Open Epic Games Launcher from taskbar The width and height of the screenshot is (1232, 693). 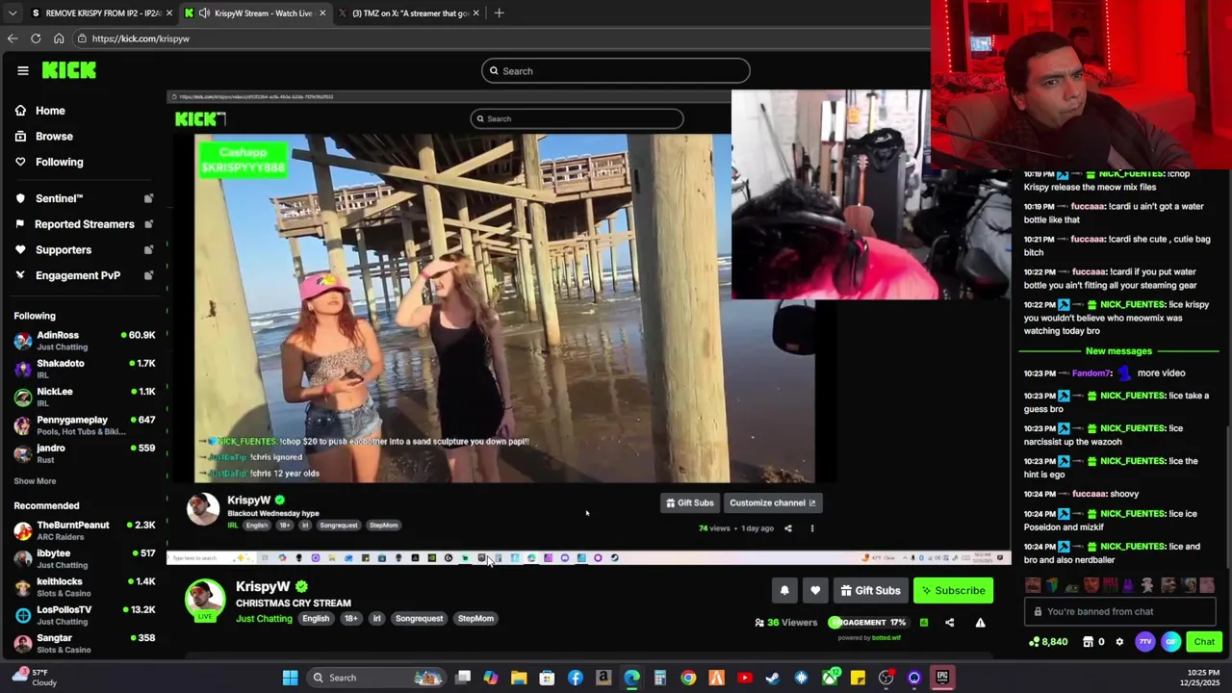pyautogui.click(x=942, y=678)
